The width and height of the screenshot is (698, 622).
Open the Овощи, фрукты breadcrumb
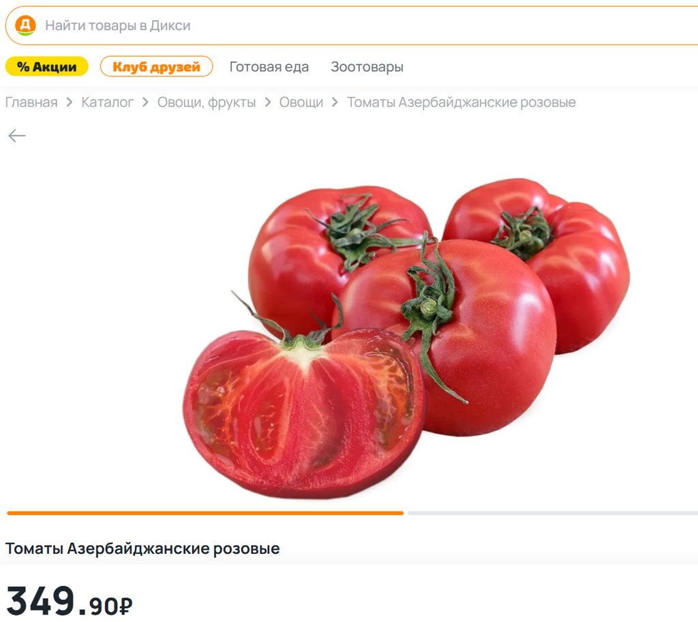pos(207,102)
